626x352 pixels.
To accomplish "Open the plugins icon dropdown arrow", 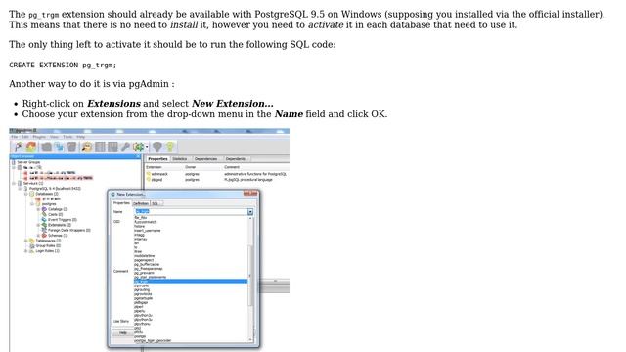I will (147, 147).
